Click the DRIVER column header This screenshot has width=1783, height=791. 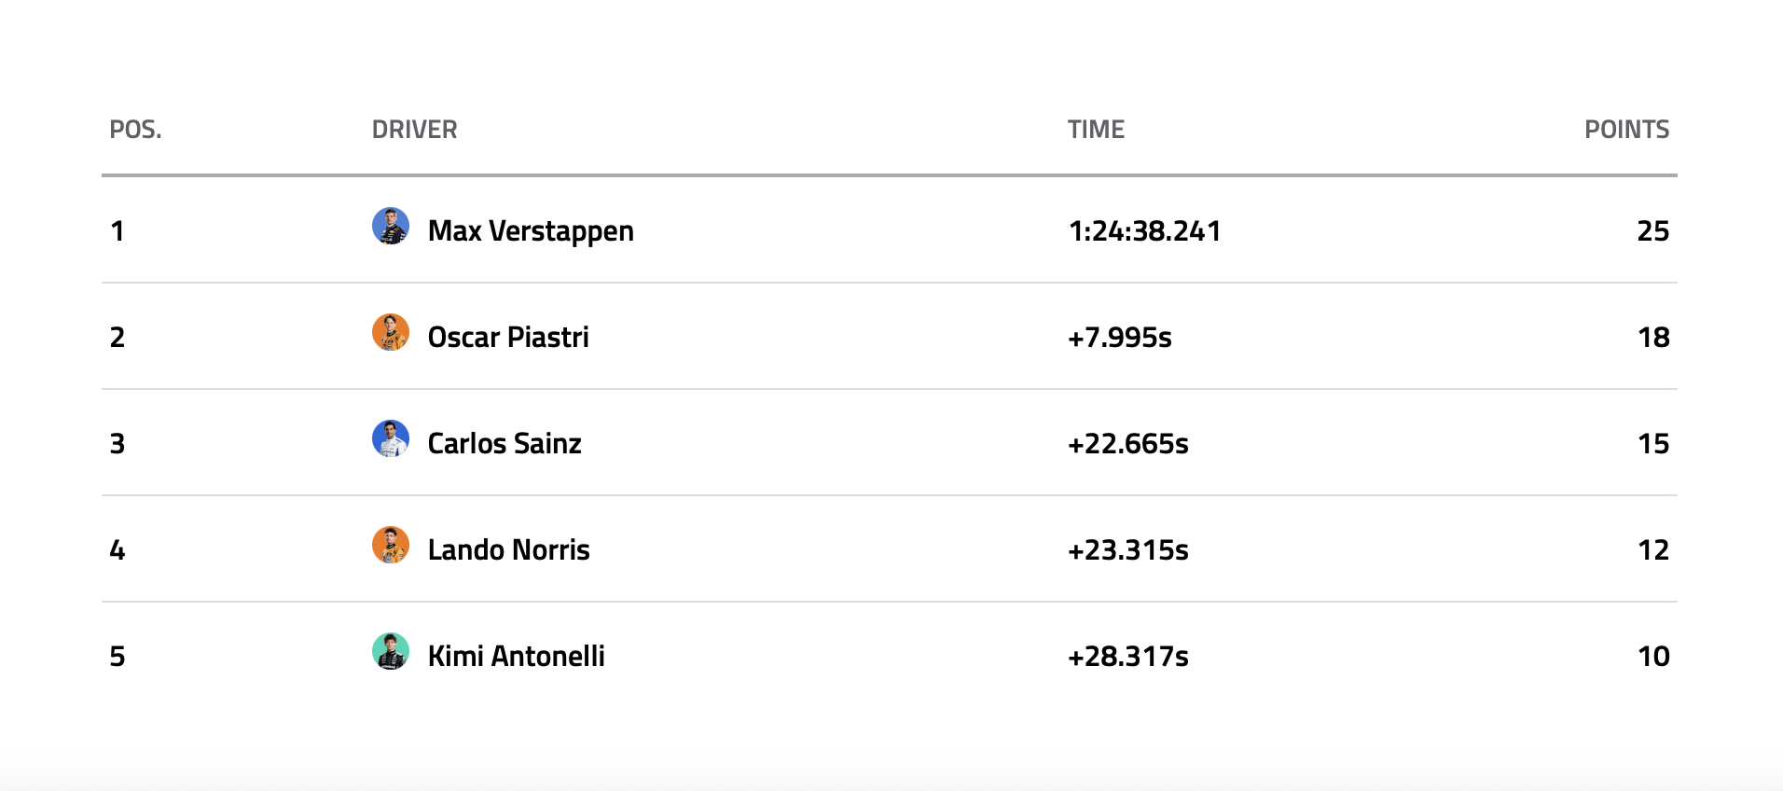pyautogui.click(x=414, y=130)
